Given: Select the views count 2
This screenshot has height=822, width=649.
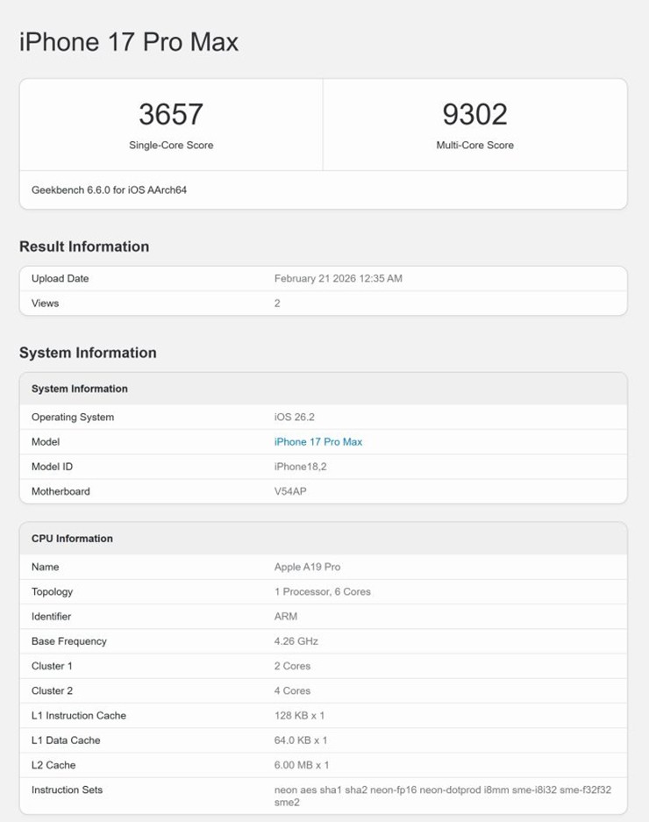Looking at the screenshot, I should click(277, 303).
